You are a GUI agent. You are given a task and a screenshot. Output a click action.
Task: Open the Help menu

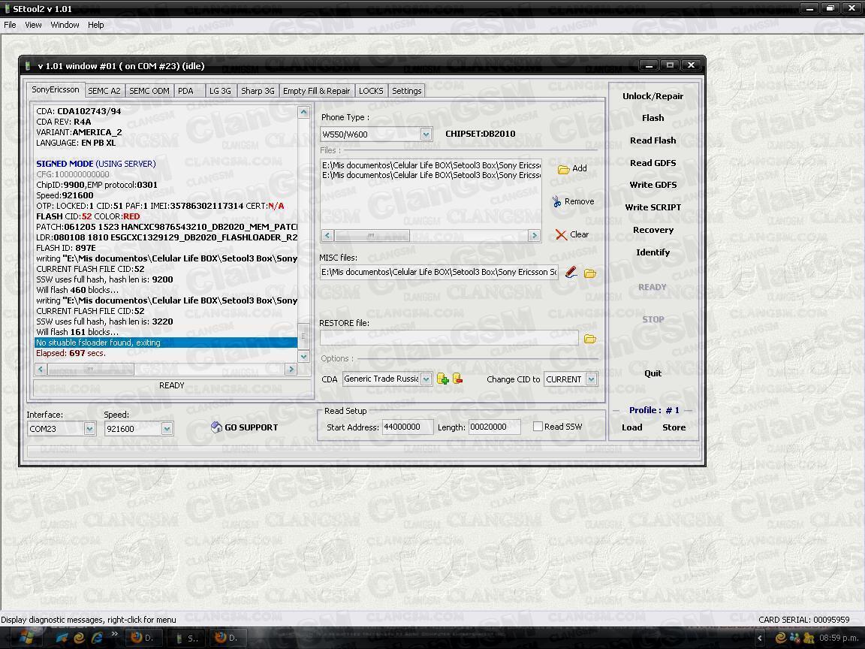click(95, 25)
